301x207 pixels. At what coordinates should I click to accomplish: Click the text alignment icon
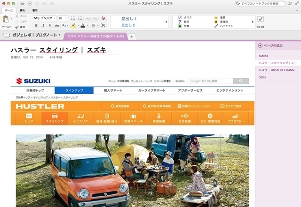point(94,25)
